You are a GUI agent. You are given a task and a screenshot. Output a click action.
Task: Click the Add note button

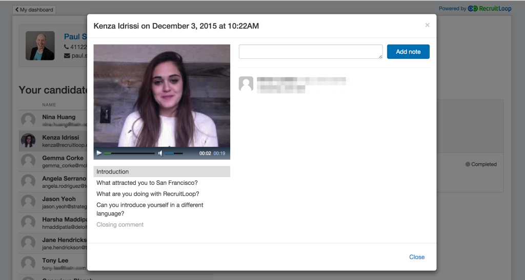(408, 52)
